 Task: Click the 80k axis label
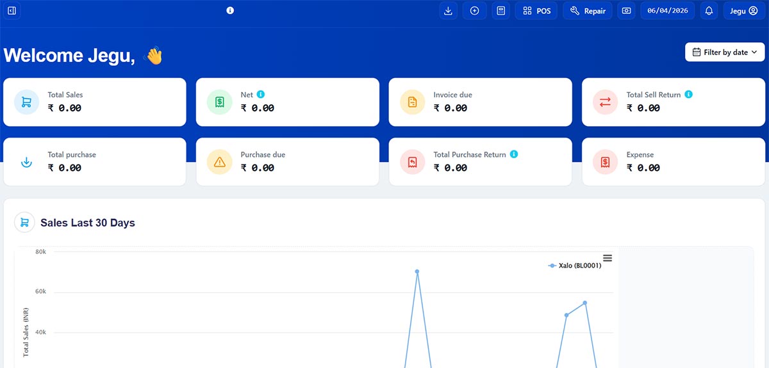click(x=40, y=252)
